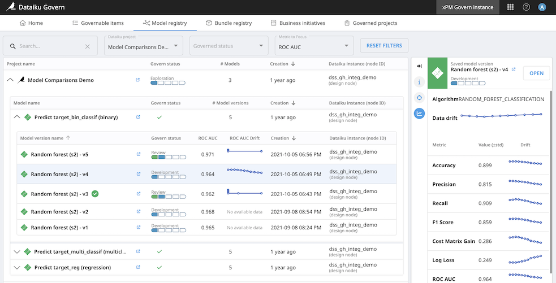Go to Business initiatives tab

click(x=298, y=23)
